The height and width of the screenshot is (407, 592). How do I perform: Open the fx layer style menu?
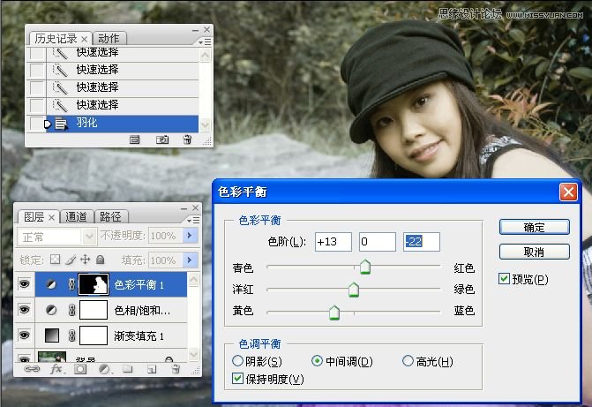[x=57, y=368]
